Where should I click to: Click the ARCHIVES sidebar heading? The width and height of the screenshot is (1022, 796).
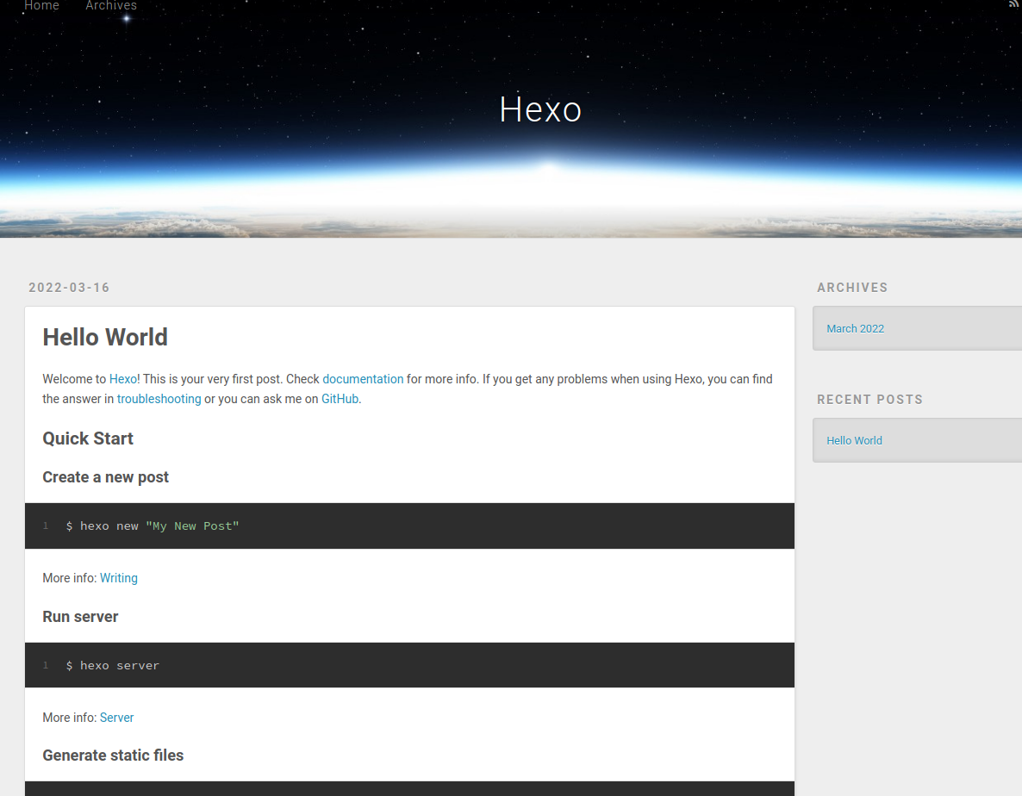click(x=852, y=288)
